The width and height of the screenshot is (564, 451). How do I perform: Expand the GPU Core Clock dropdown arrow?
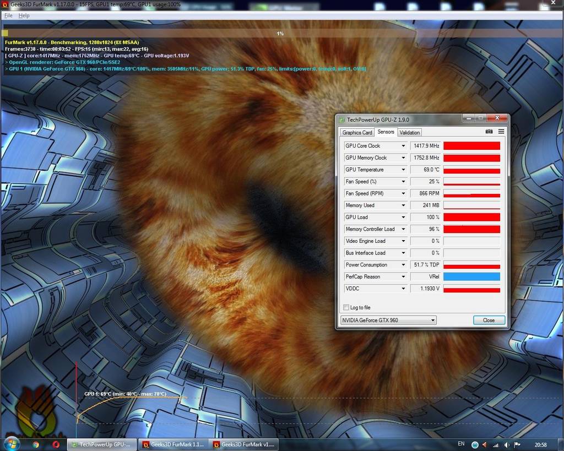pyautogui.click(x=403, y=146)
